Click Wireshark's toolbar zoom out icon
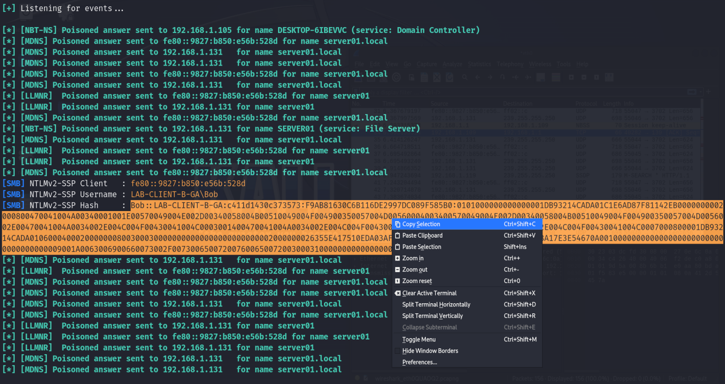This screenshot has height=384, width=725. 584,77
